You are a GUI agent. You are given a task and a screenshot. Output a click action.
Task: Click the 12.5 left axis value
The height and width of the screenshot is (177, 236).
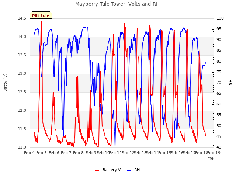tap(22, 92)
